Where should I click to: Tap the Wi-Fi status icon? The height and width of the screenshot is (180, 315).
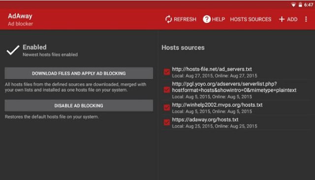pyautogui.click(x=293, y=5)
